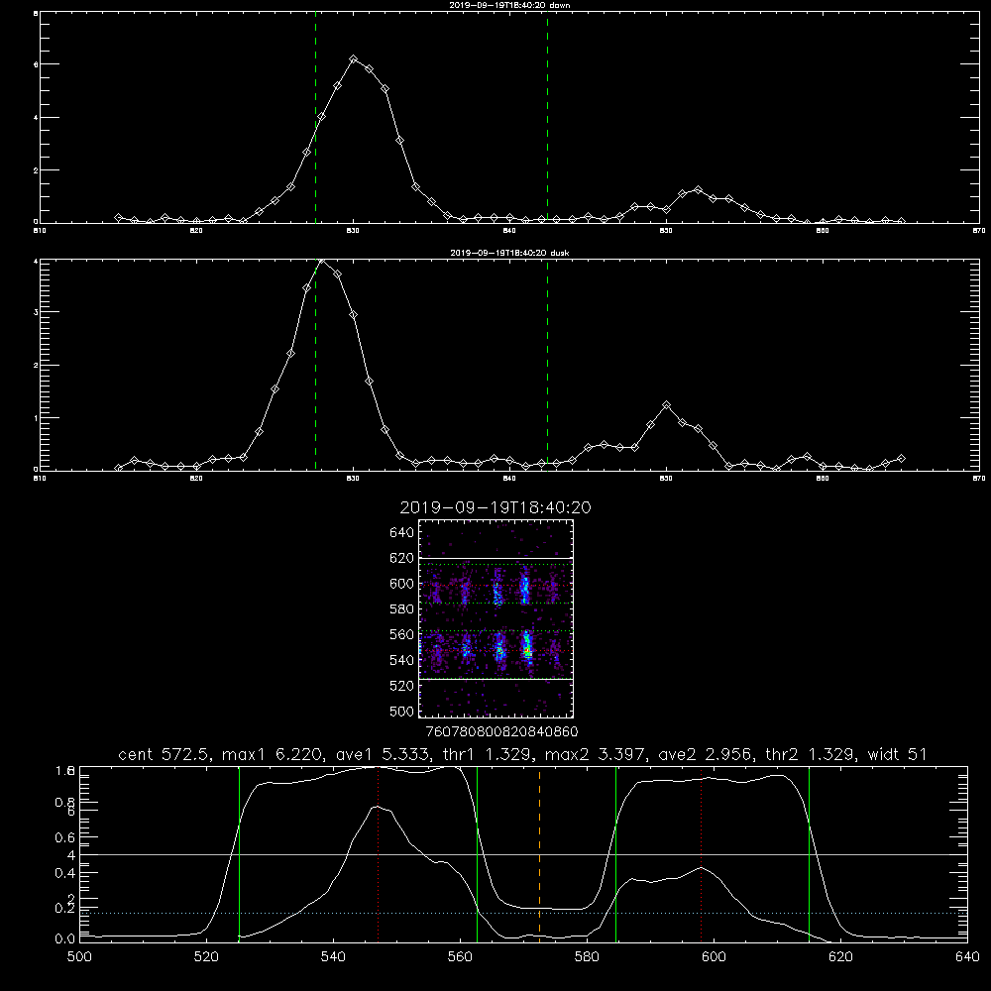
Task: Open the spectral image thumbnail
Action: click(x=495, y=618)
